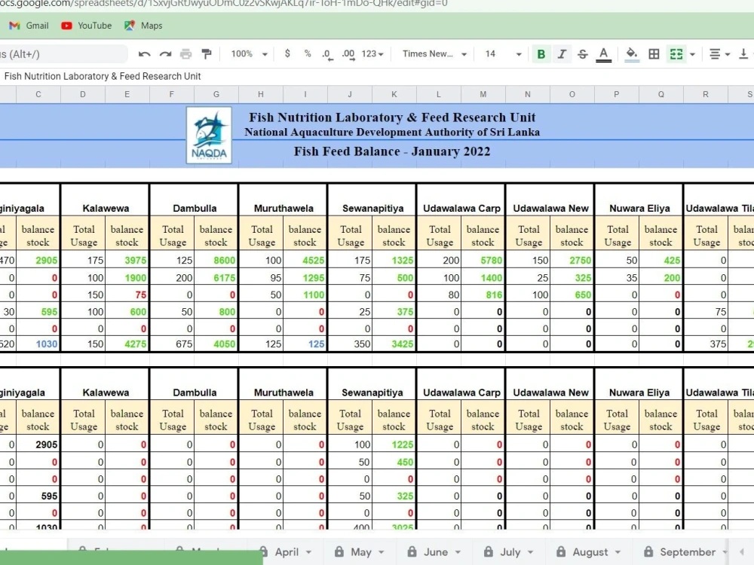Click the browser address bar URL
The height and width of the screenshot is (565, 754).
[224, 3]
